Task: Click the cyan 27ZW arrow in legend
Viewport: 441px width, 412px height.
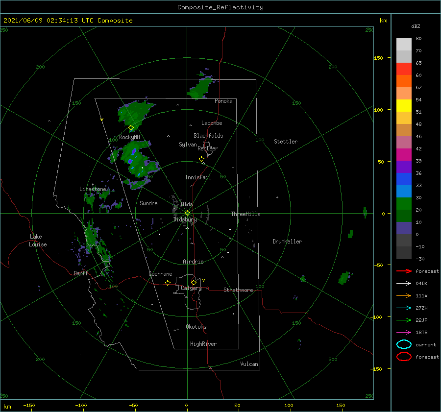Action: coord(404,308)
